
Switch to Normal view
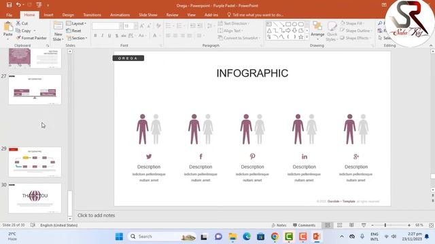pyautogui.click(x=328, y=225)
